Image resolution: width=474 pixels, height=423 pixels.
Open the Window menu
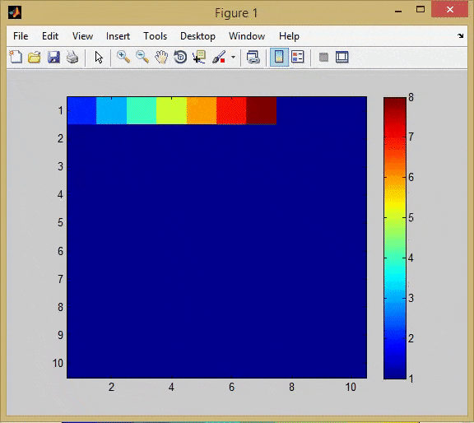pos(247,36)
